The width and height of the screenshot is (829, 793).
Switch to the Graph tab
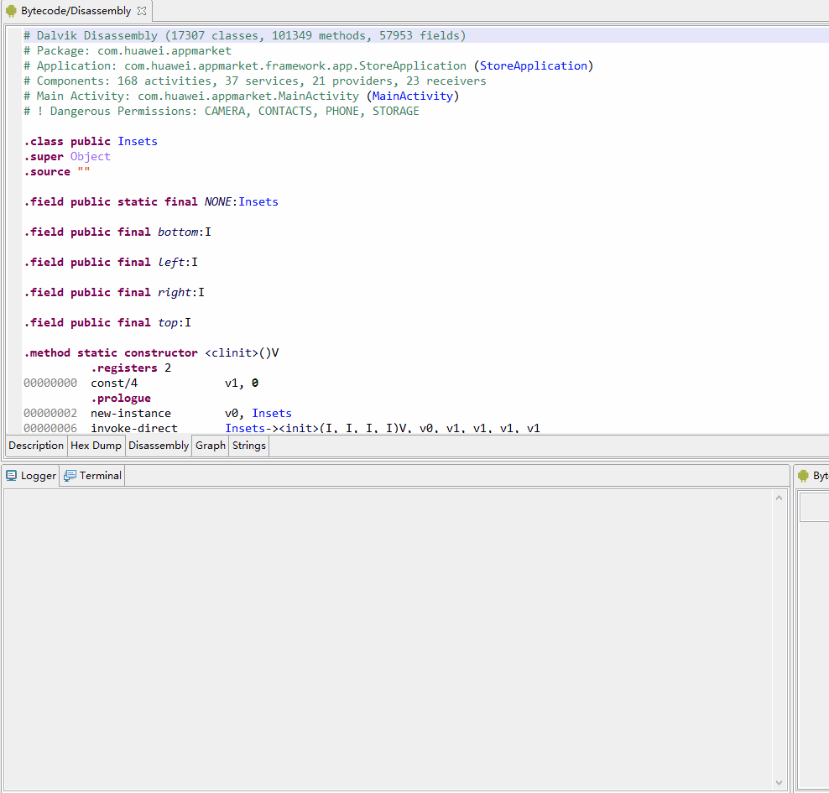pyautogui.click(x=211, y=445)
